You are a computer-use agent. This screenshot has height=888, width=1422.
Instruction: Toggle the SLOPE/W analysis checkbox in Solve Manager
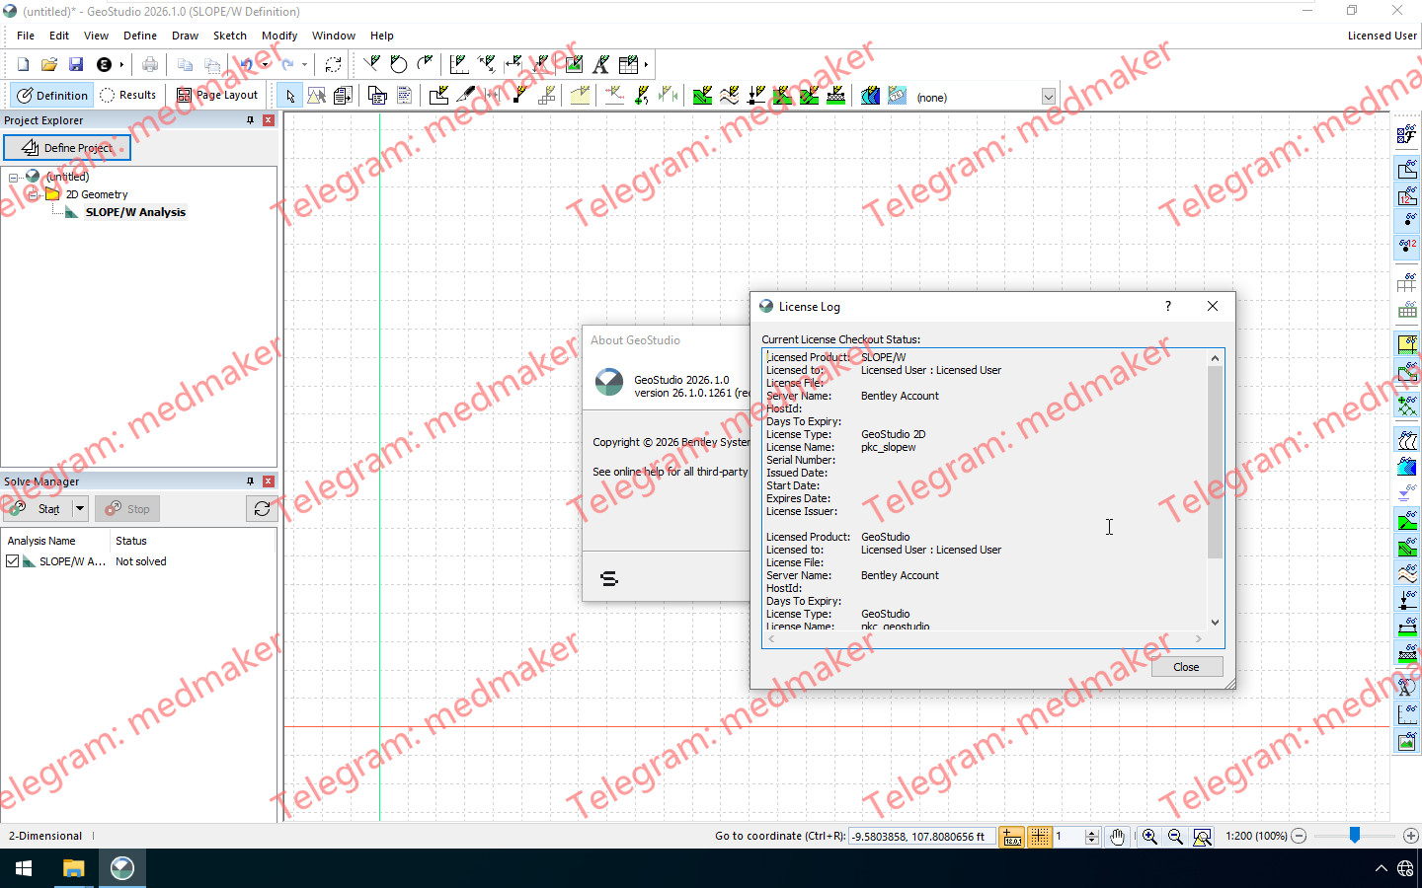[x=13, y=561]
